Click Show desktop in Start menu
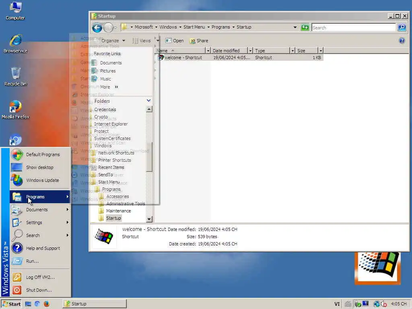Viewport: 412px width, 309px height. pyautogui.click(x=40, y=167)
